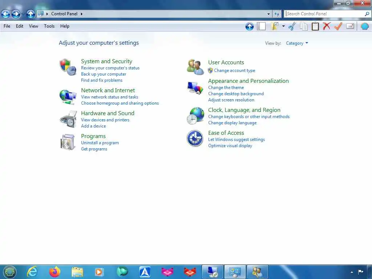Click the magnifier icon in the search box

pos(367,14)
